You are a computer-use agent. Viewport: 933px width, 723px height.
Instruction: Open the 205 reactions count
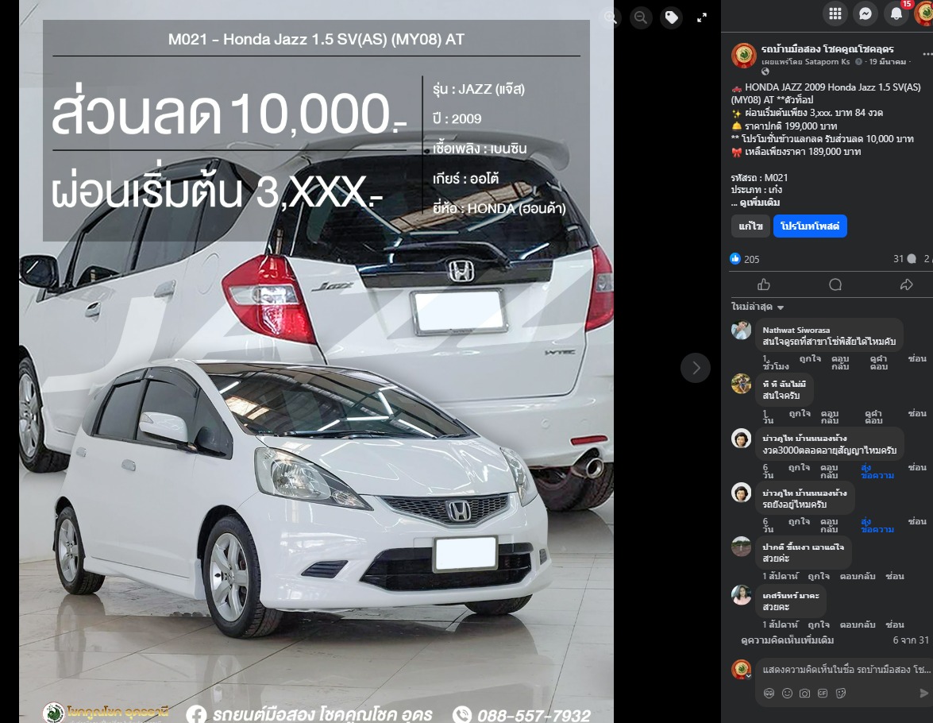(x=751, y=259)
